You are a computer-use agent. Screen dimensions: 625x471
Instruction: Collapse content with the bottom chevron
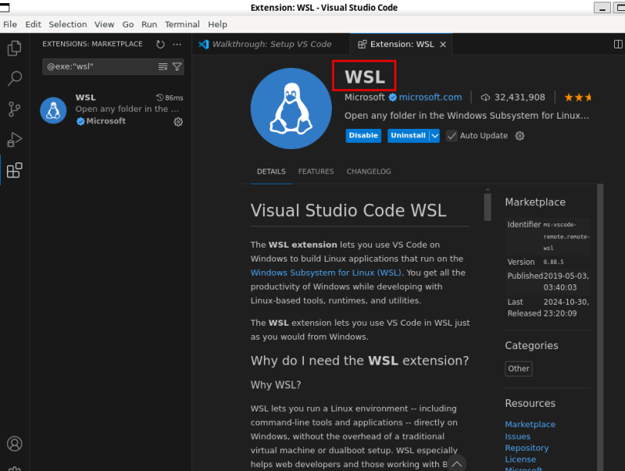click(457, 464)
